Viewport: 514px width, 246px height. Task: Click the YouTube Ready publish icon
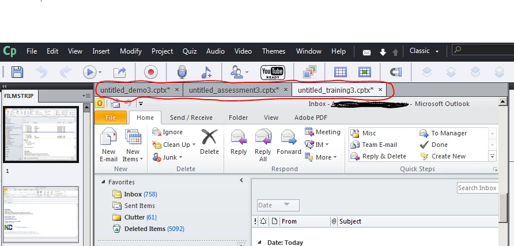(273, 73)
